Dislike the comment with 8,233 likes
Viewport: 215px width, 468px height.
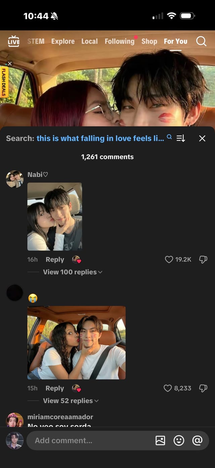point(203,388)
